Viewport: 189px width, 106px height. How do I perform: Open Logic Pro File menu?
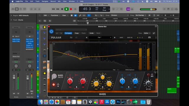coord(27,1)
